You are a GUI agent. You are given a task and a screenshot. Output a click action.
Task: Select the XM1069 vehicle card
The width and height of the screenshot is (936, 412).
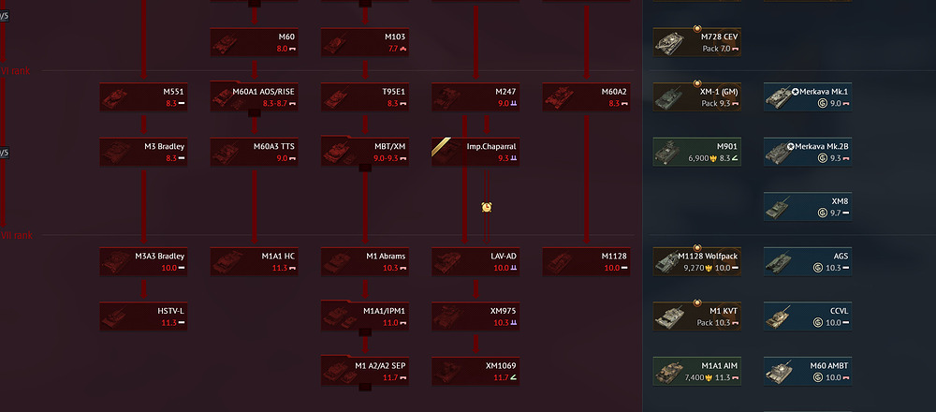pos(475,372)
